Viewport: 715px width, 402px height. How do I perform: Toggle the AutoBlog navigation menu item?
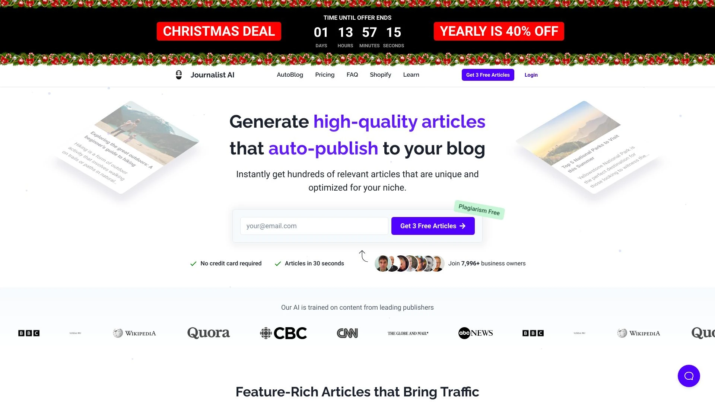click(290, 74)
